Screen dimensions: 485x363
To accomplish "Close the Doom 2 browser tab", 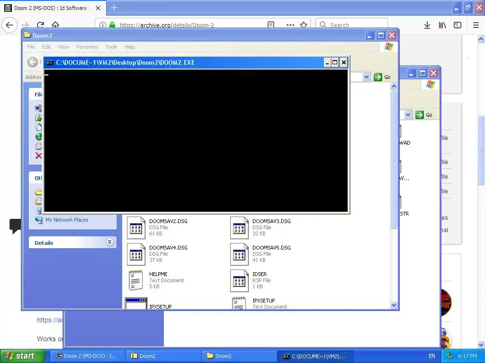I will click(98, 8).
